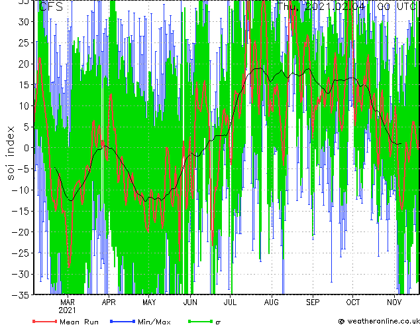Click the MAY month label
The width and height of the screenshot is (420, 325).
(149, 302)
